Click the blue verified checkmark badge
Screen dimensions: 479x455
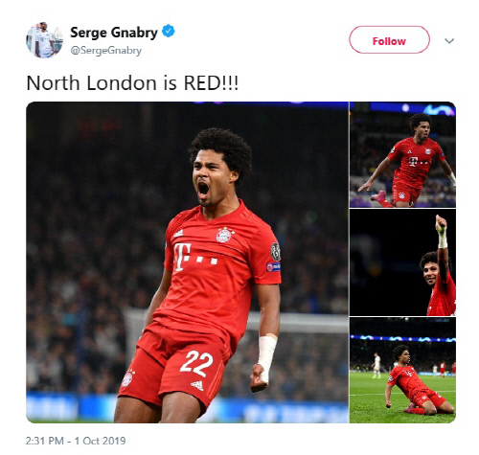(x=169, y=32)
